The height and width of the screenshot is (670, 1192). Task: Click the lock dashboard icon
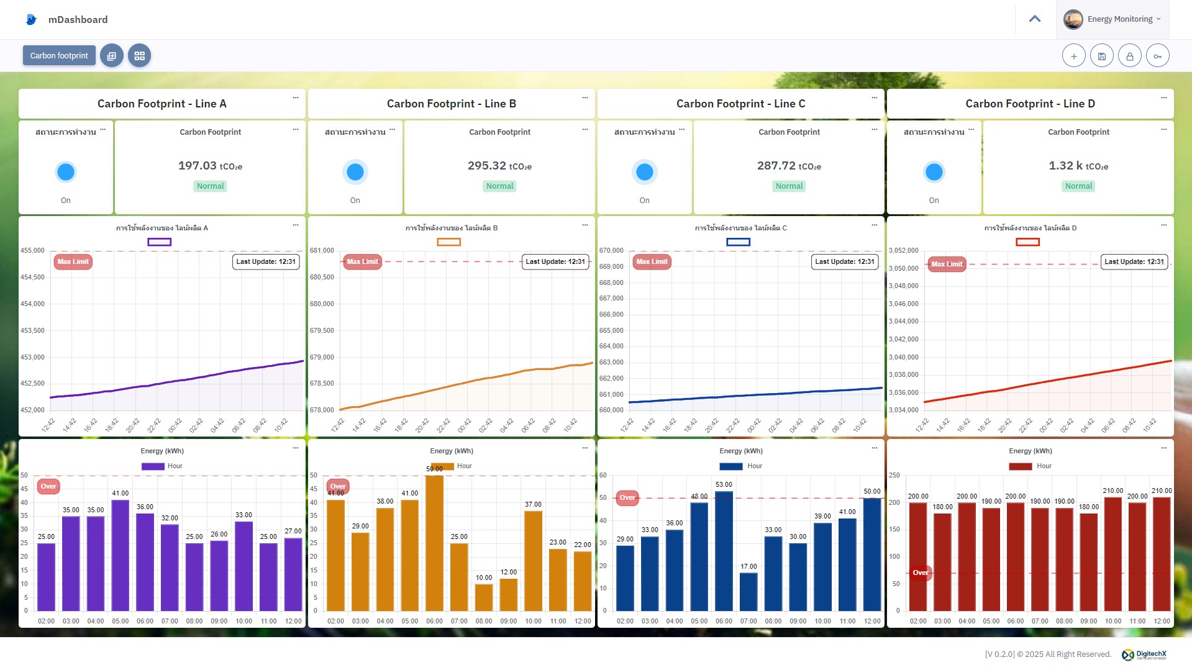[x=1129, y=56]
